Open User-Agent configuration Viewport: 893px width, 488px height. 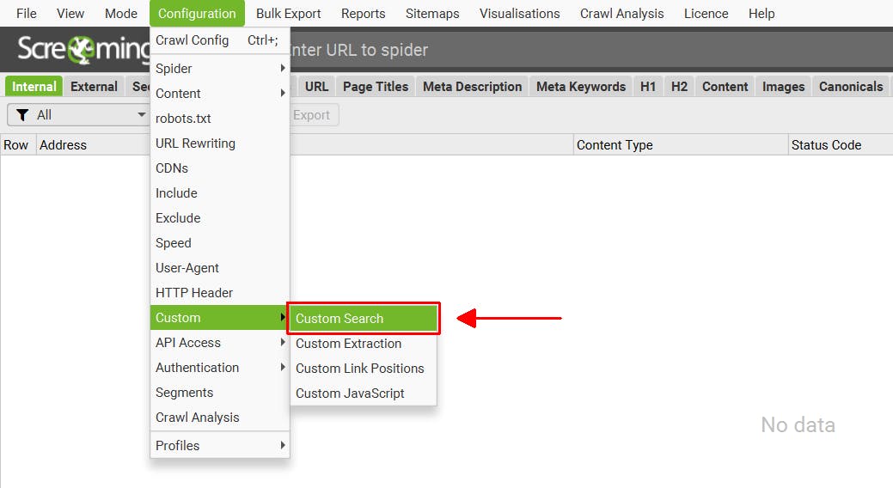click(220, 268)
